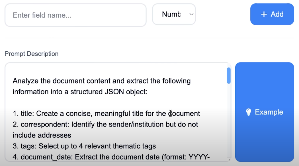Place cursor on the '3. tags' line
Image resolution: width=299 pixels, height=166 pixels.
tap(84, 146)
